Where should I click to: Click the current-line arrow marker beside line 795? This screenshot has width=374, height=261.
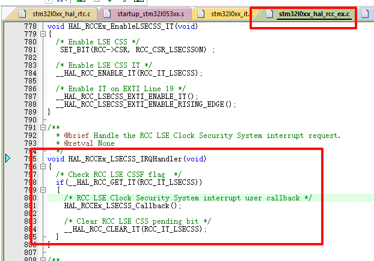click(8, 158)
